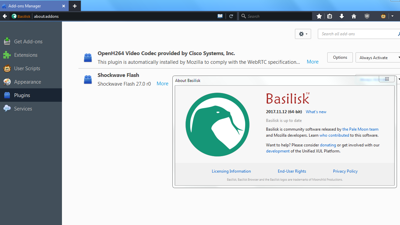Select Extensions in the sidebar
The width and height of the screenshot is (400, 225).
tap(26, 55)
